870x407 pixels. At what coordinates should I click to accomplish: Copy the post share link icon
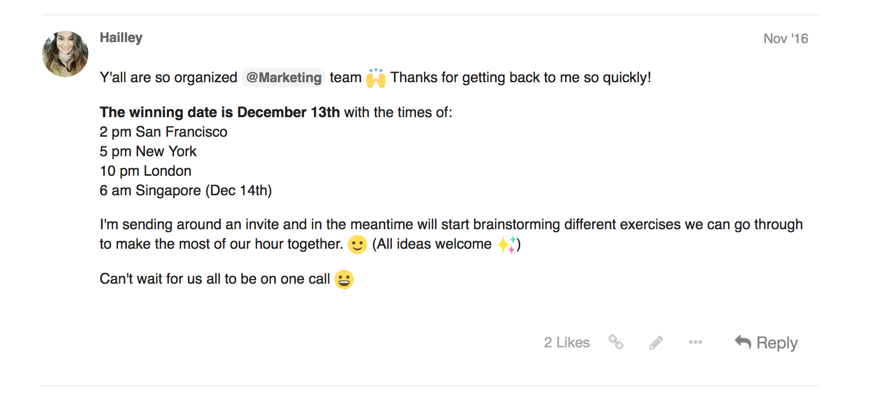(616, 342)
